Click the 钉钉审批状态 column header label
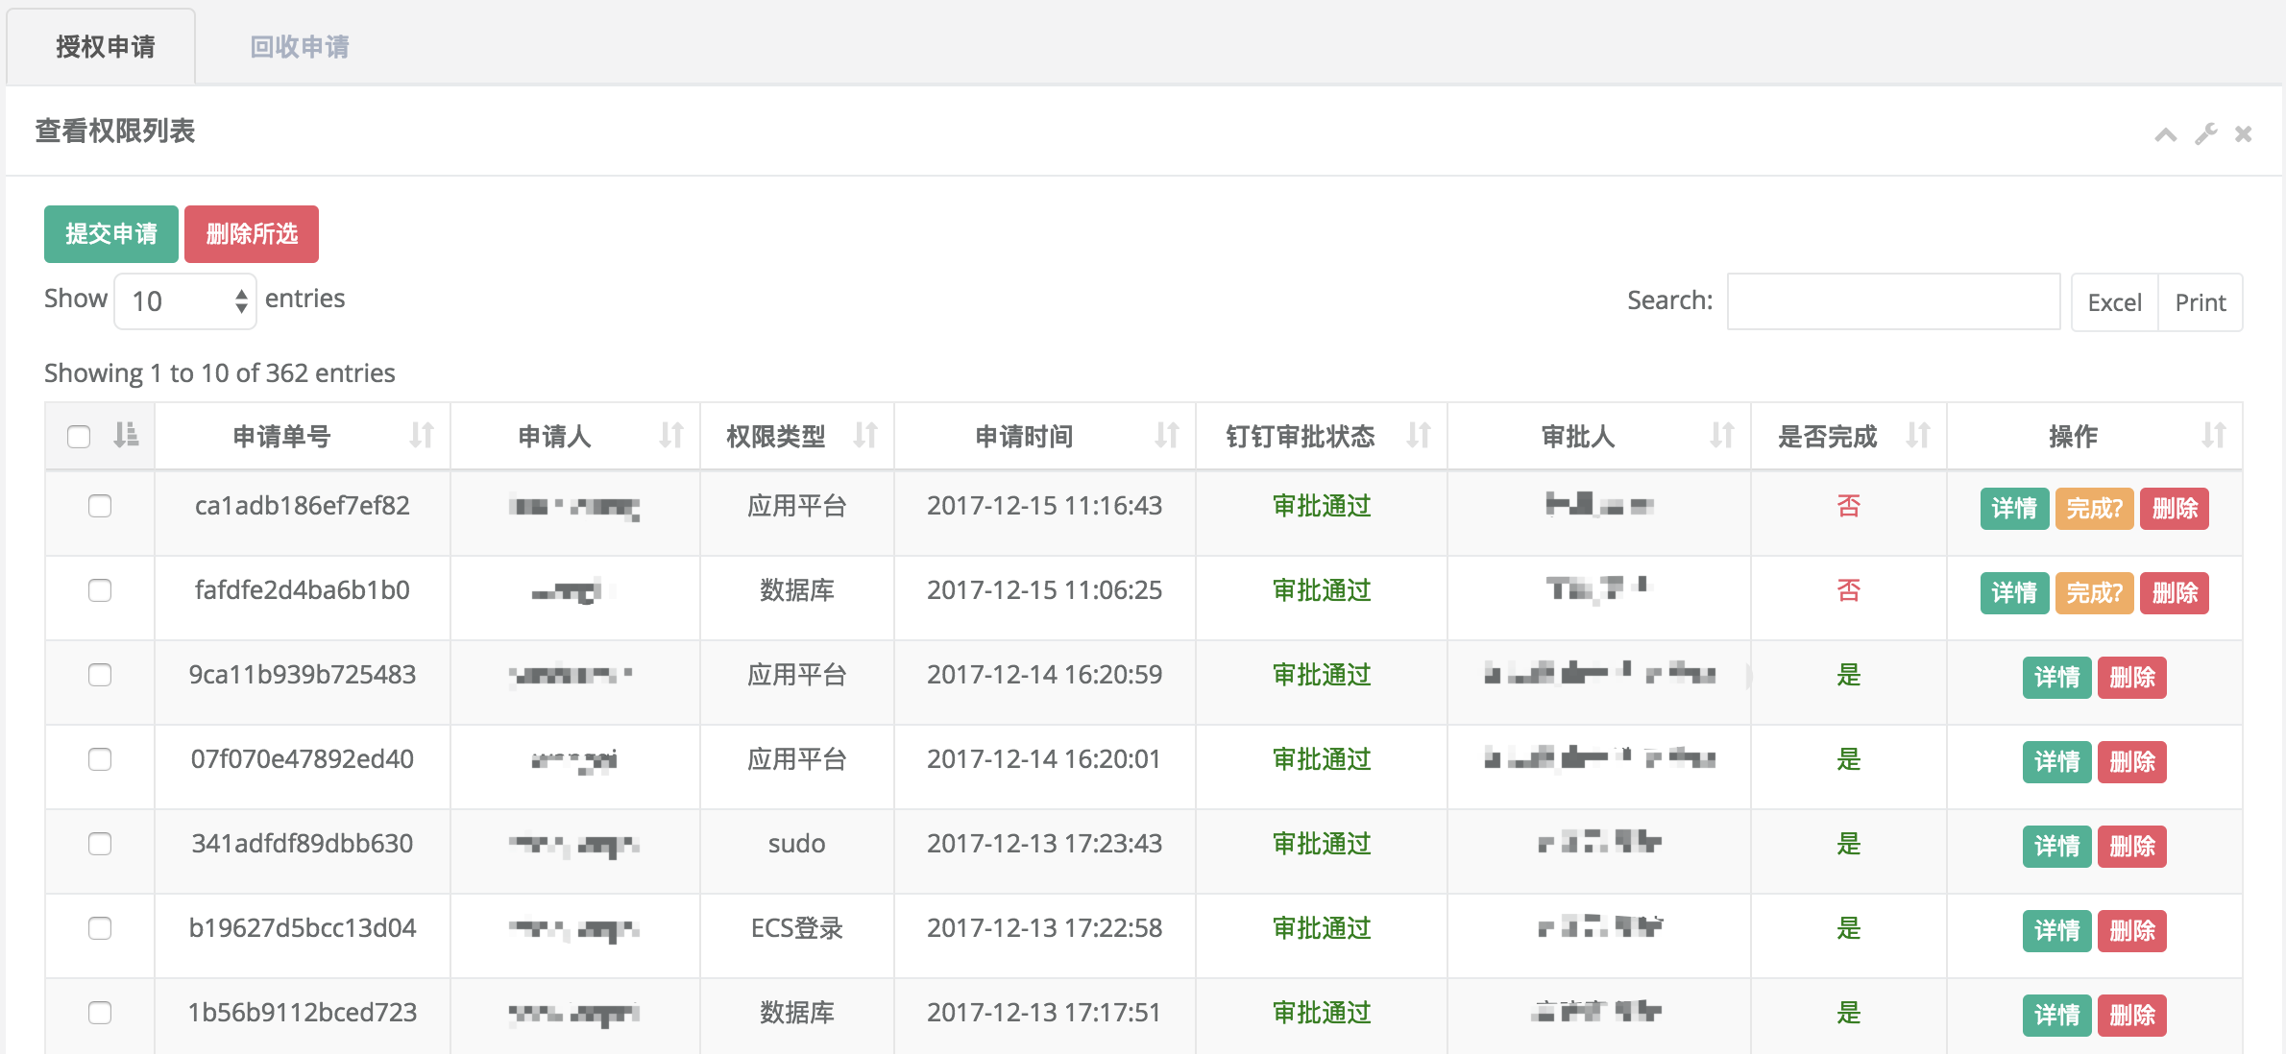This screenshot has height=1054, width=2286. pos(1300,437)
